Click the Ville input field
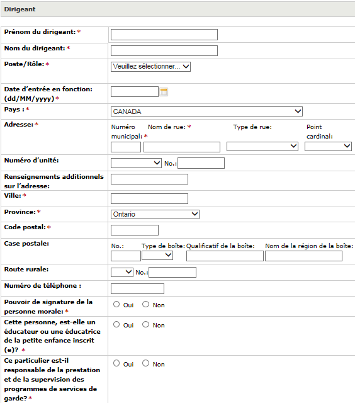This screenshot has width=355, height=403. click(x=149, y=199)
